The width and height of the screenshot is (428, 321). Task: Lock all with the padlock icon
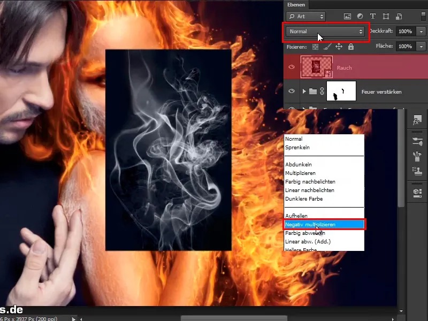351,47
